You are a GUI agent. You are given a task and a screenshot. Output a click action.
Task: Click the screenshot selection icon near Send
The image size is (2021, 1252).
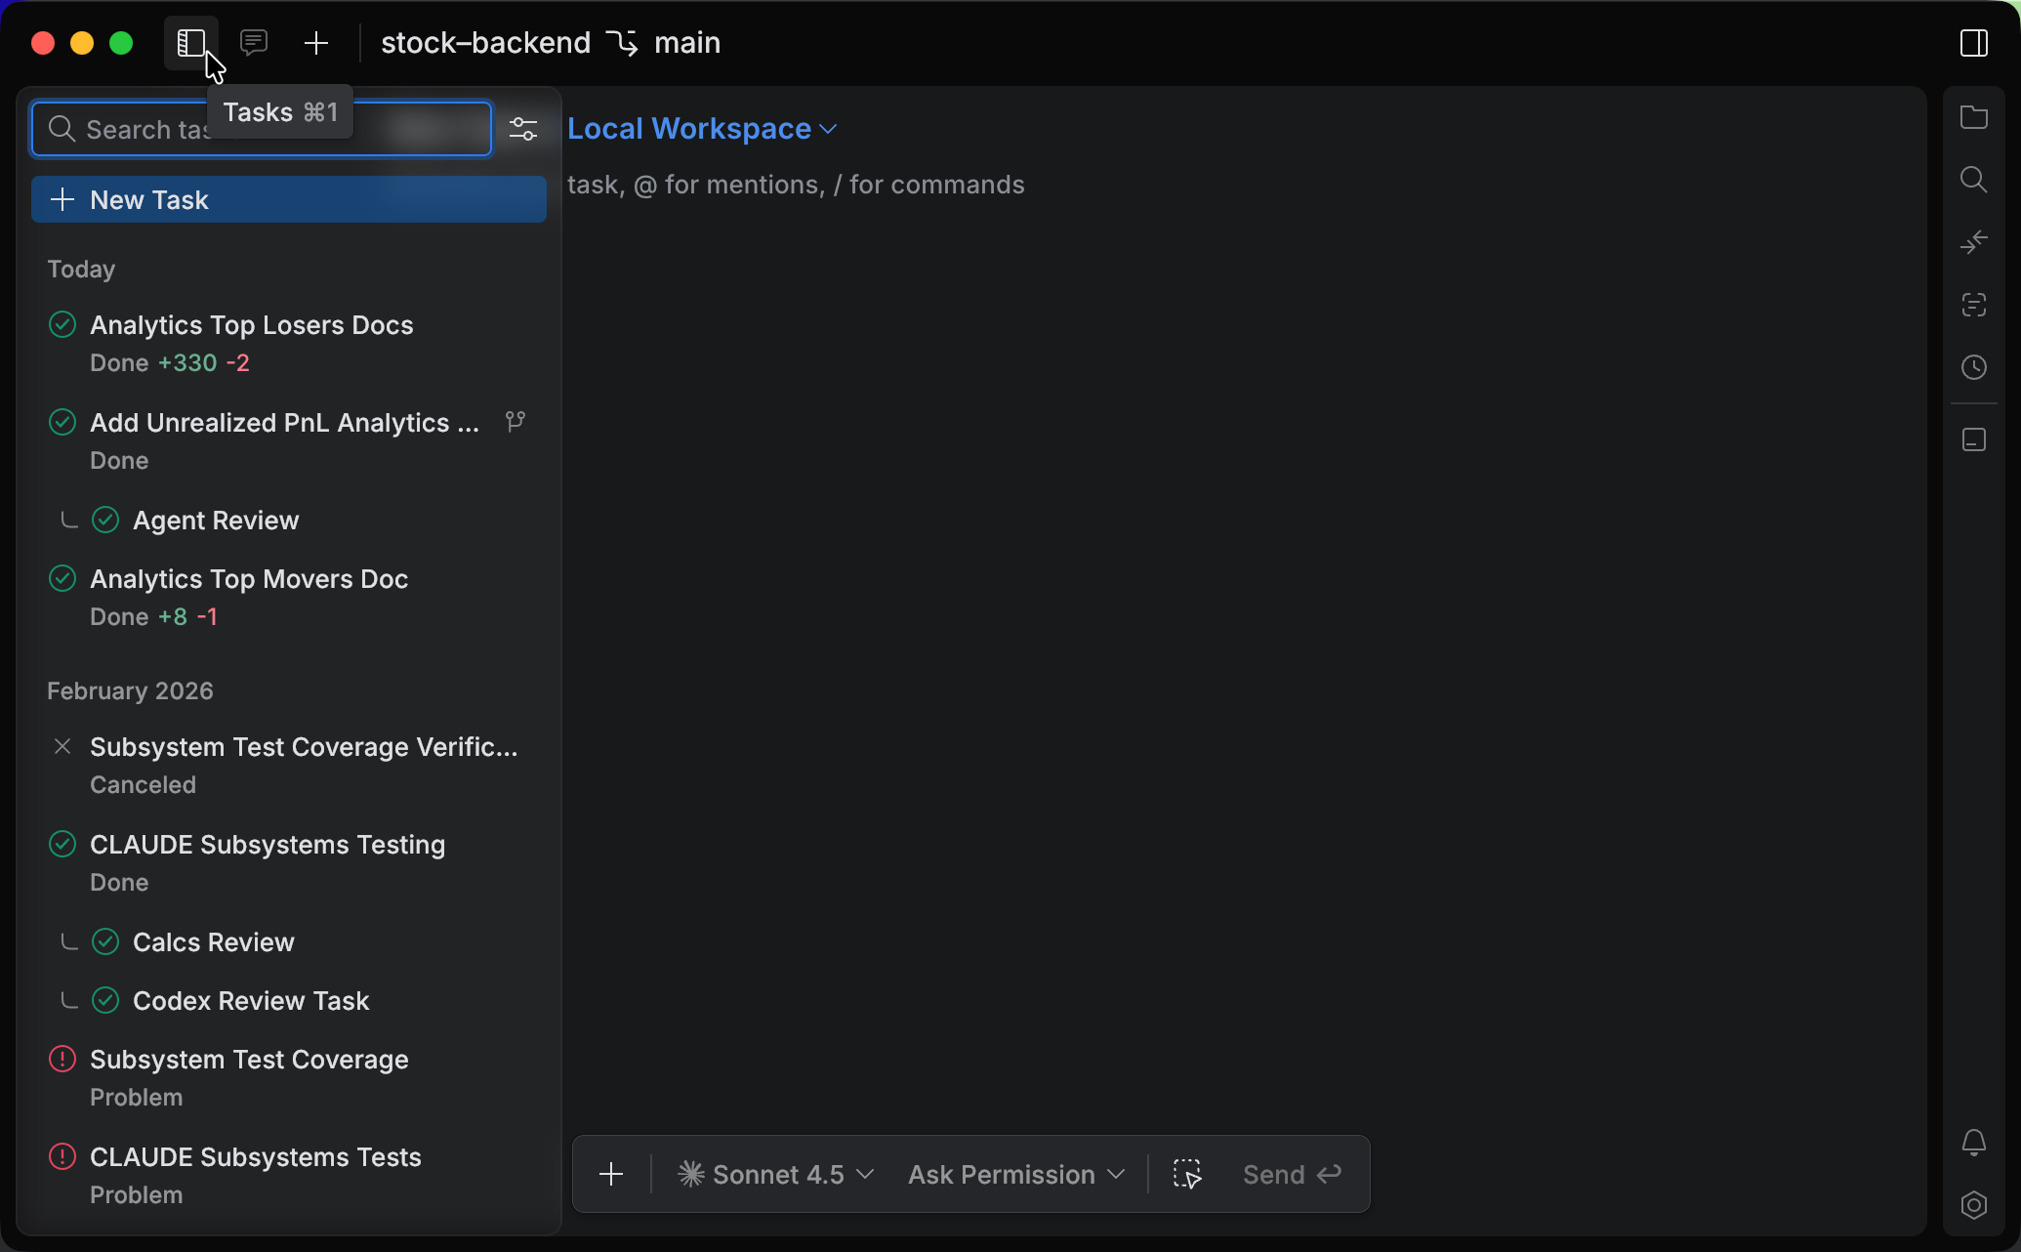pyautogui.click(x=1187, y=1174)
